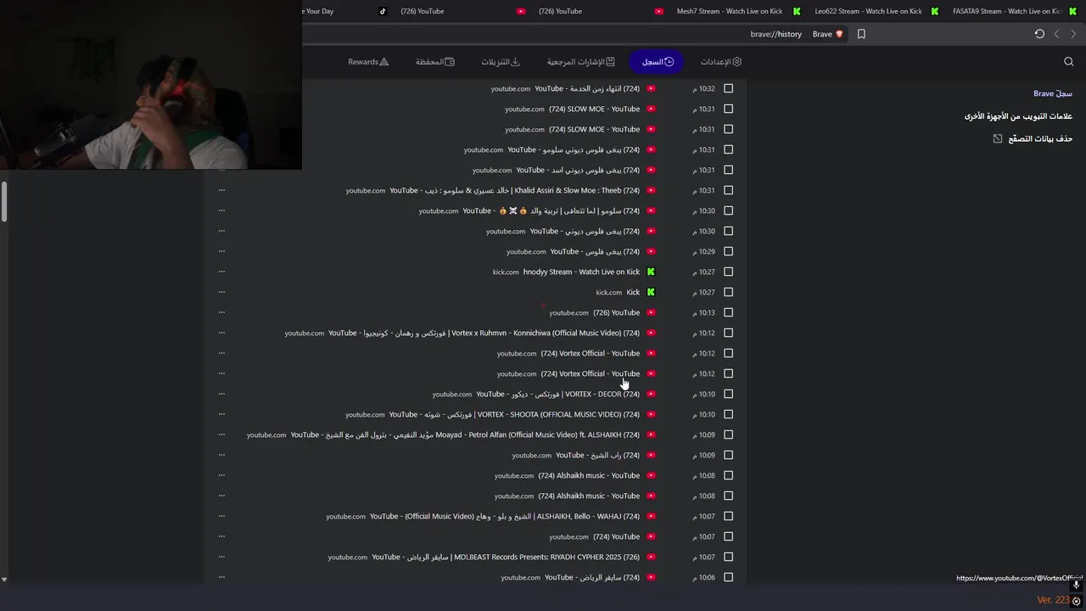Image resolution: width=1086 pixels, height=611 pixels.
Task: Click the brave://history address field
Action: click(x=775, y=34)
